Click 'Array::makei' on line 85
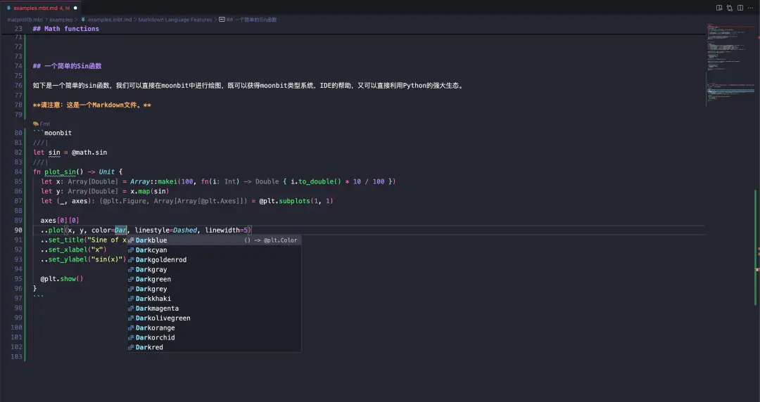Screen dimensions: 760x402 pos(153,181)
